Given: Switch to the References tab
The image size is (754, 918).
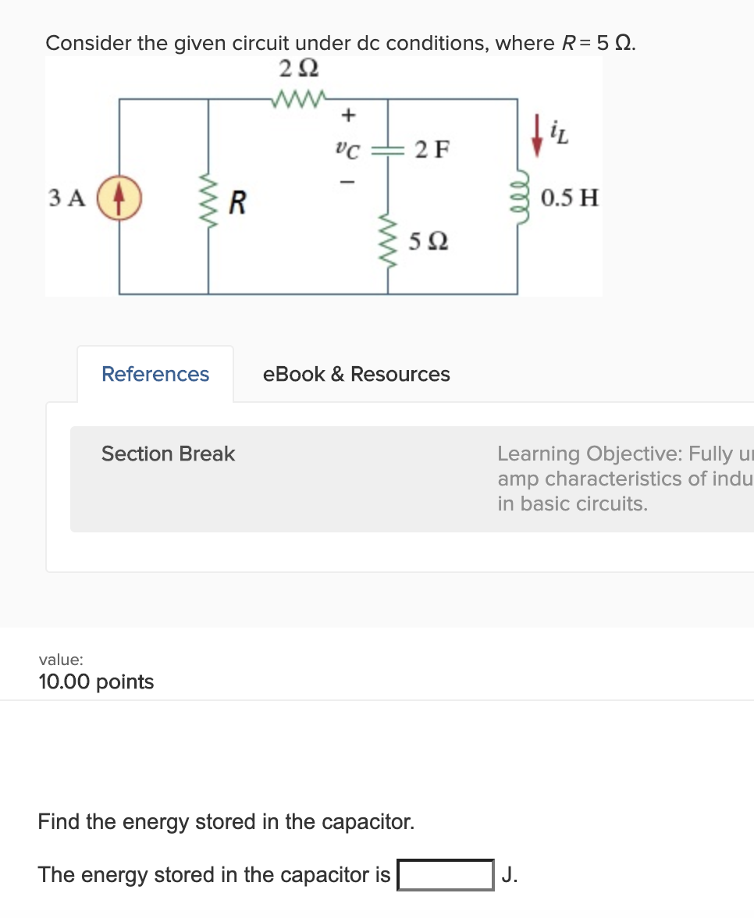Looking at the screenshot, I should 155,374.
